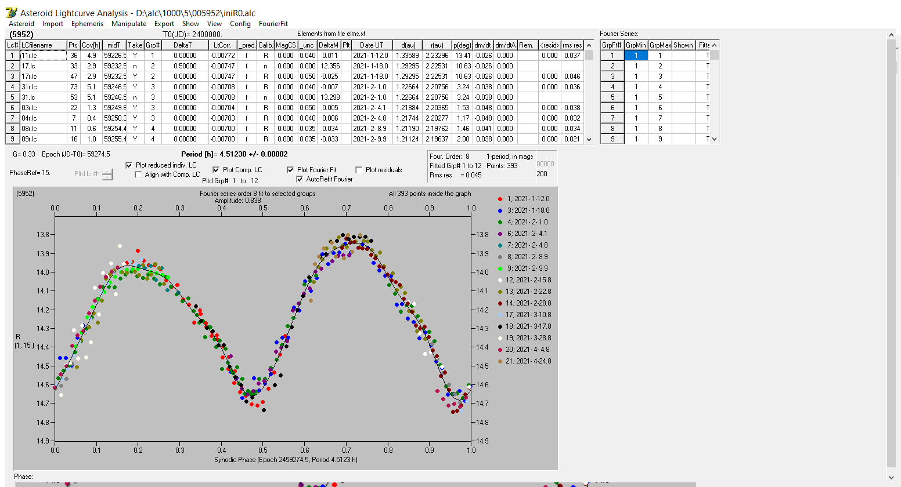Viewport: 901px width, 487px height.
Task: Click the LCfilename column header
Action: point(43,45)
